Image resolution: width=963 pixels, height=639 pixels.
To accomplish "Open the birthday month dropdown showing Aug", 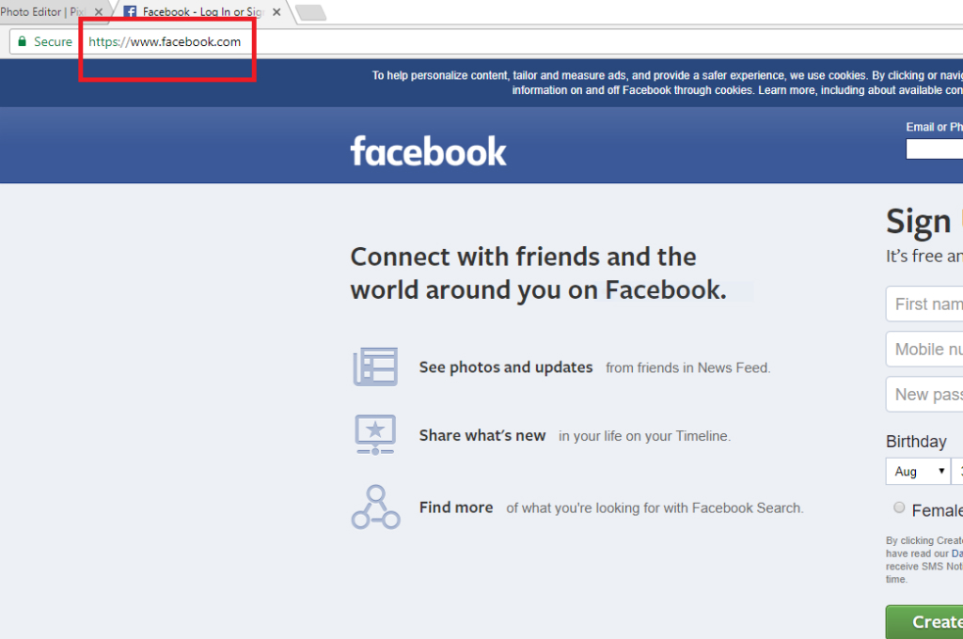I will pyautogui.click(x=917, y=471).
